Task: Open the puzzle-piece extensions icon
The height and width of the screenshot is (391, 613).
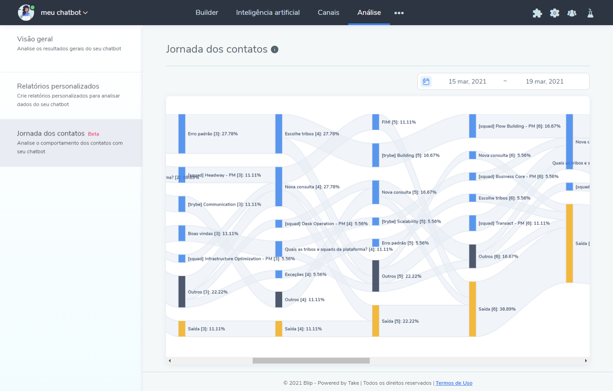Action: 537,13
